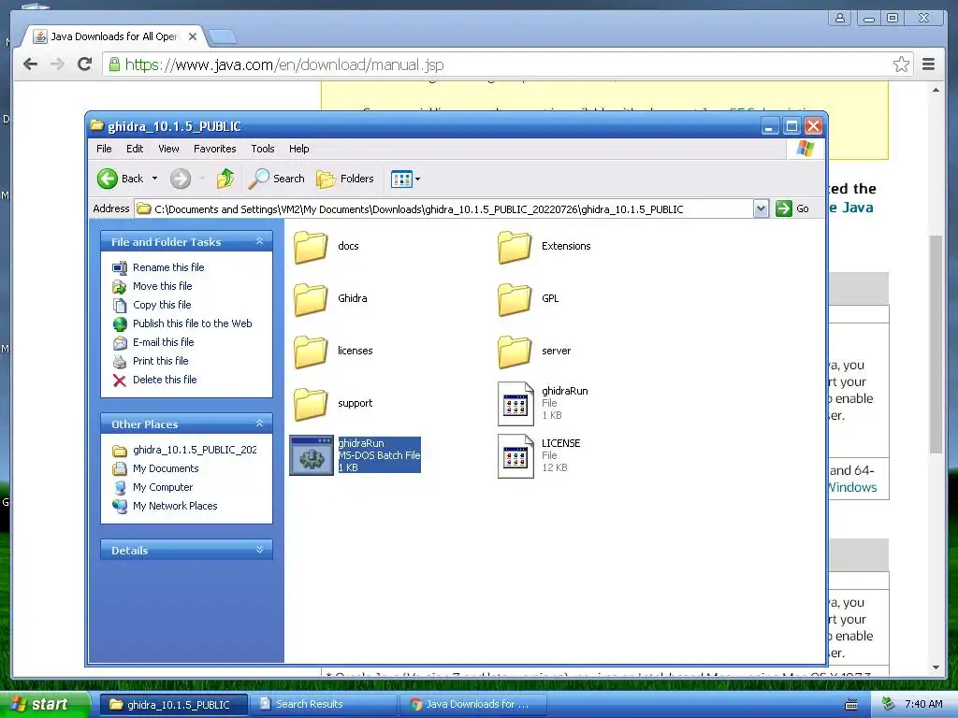Select the LICENSE file icon
958x718 pixels.
(x=515, y=456)
